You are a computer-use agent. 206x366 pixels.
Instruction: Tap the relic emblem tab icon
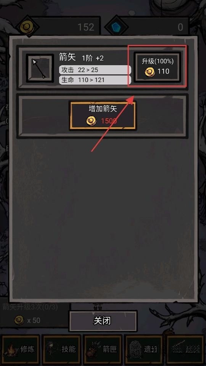tap(135, 350)
